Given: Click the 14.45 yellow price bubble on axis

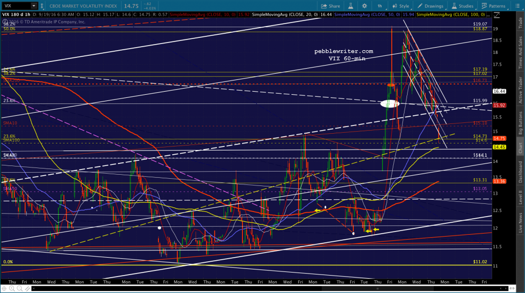Looking at the screenshot, I should point(499,147).
